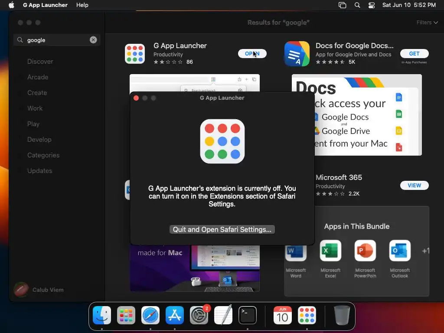Open Trash from the Dock
The width and height of the screenshot is (444, 333).
point(342,315)
